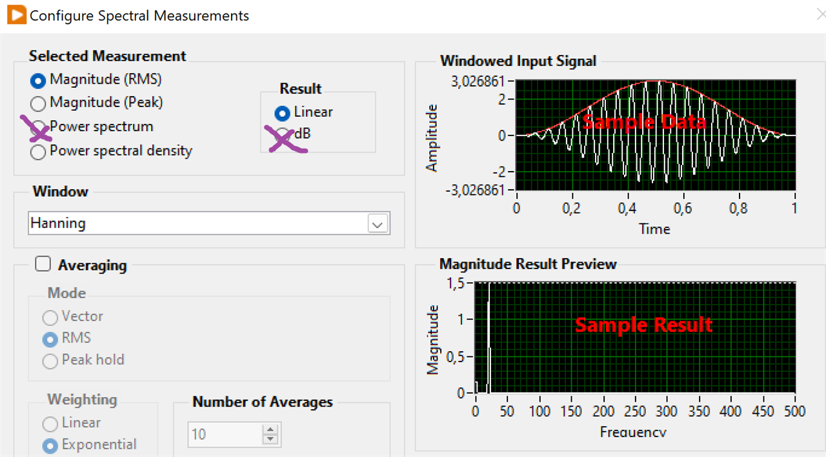Screen dimensions: 826x457
Task: Increase Number of Averages with up arrow
Action: point(270,429)
